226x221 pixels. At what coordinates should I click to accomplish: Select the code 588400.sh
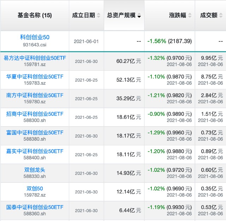[x=35, y=158]
